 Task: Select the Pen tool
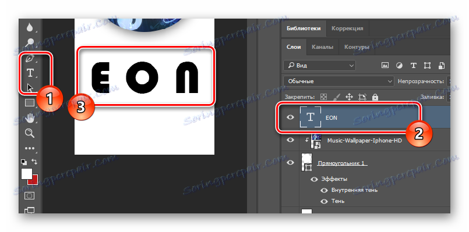click(30, 58)
